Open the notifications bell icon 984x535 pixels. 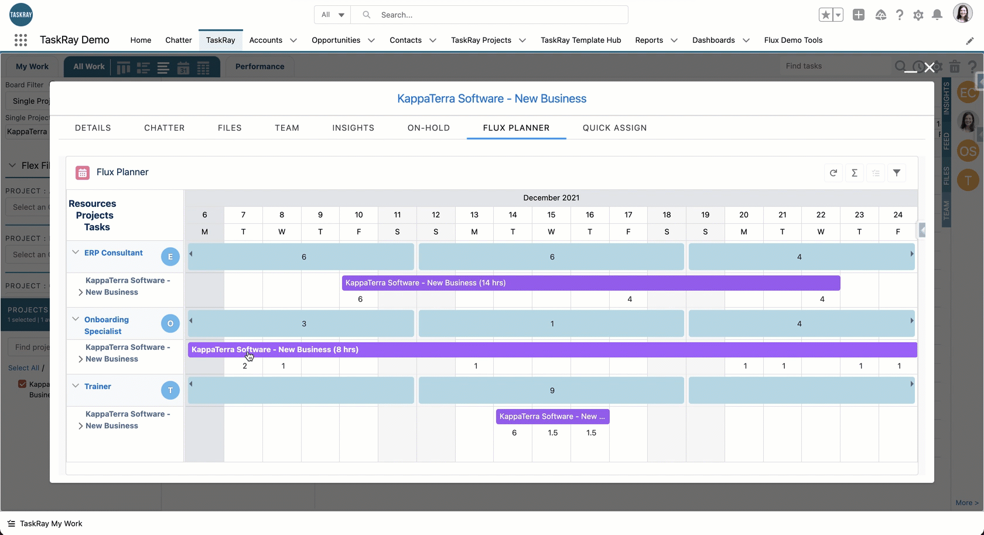[937, 15]
